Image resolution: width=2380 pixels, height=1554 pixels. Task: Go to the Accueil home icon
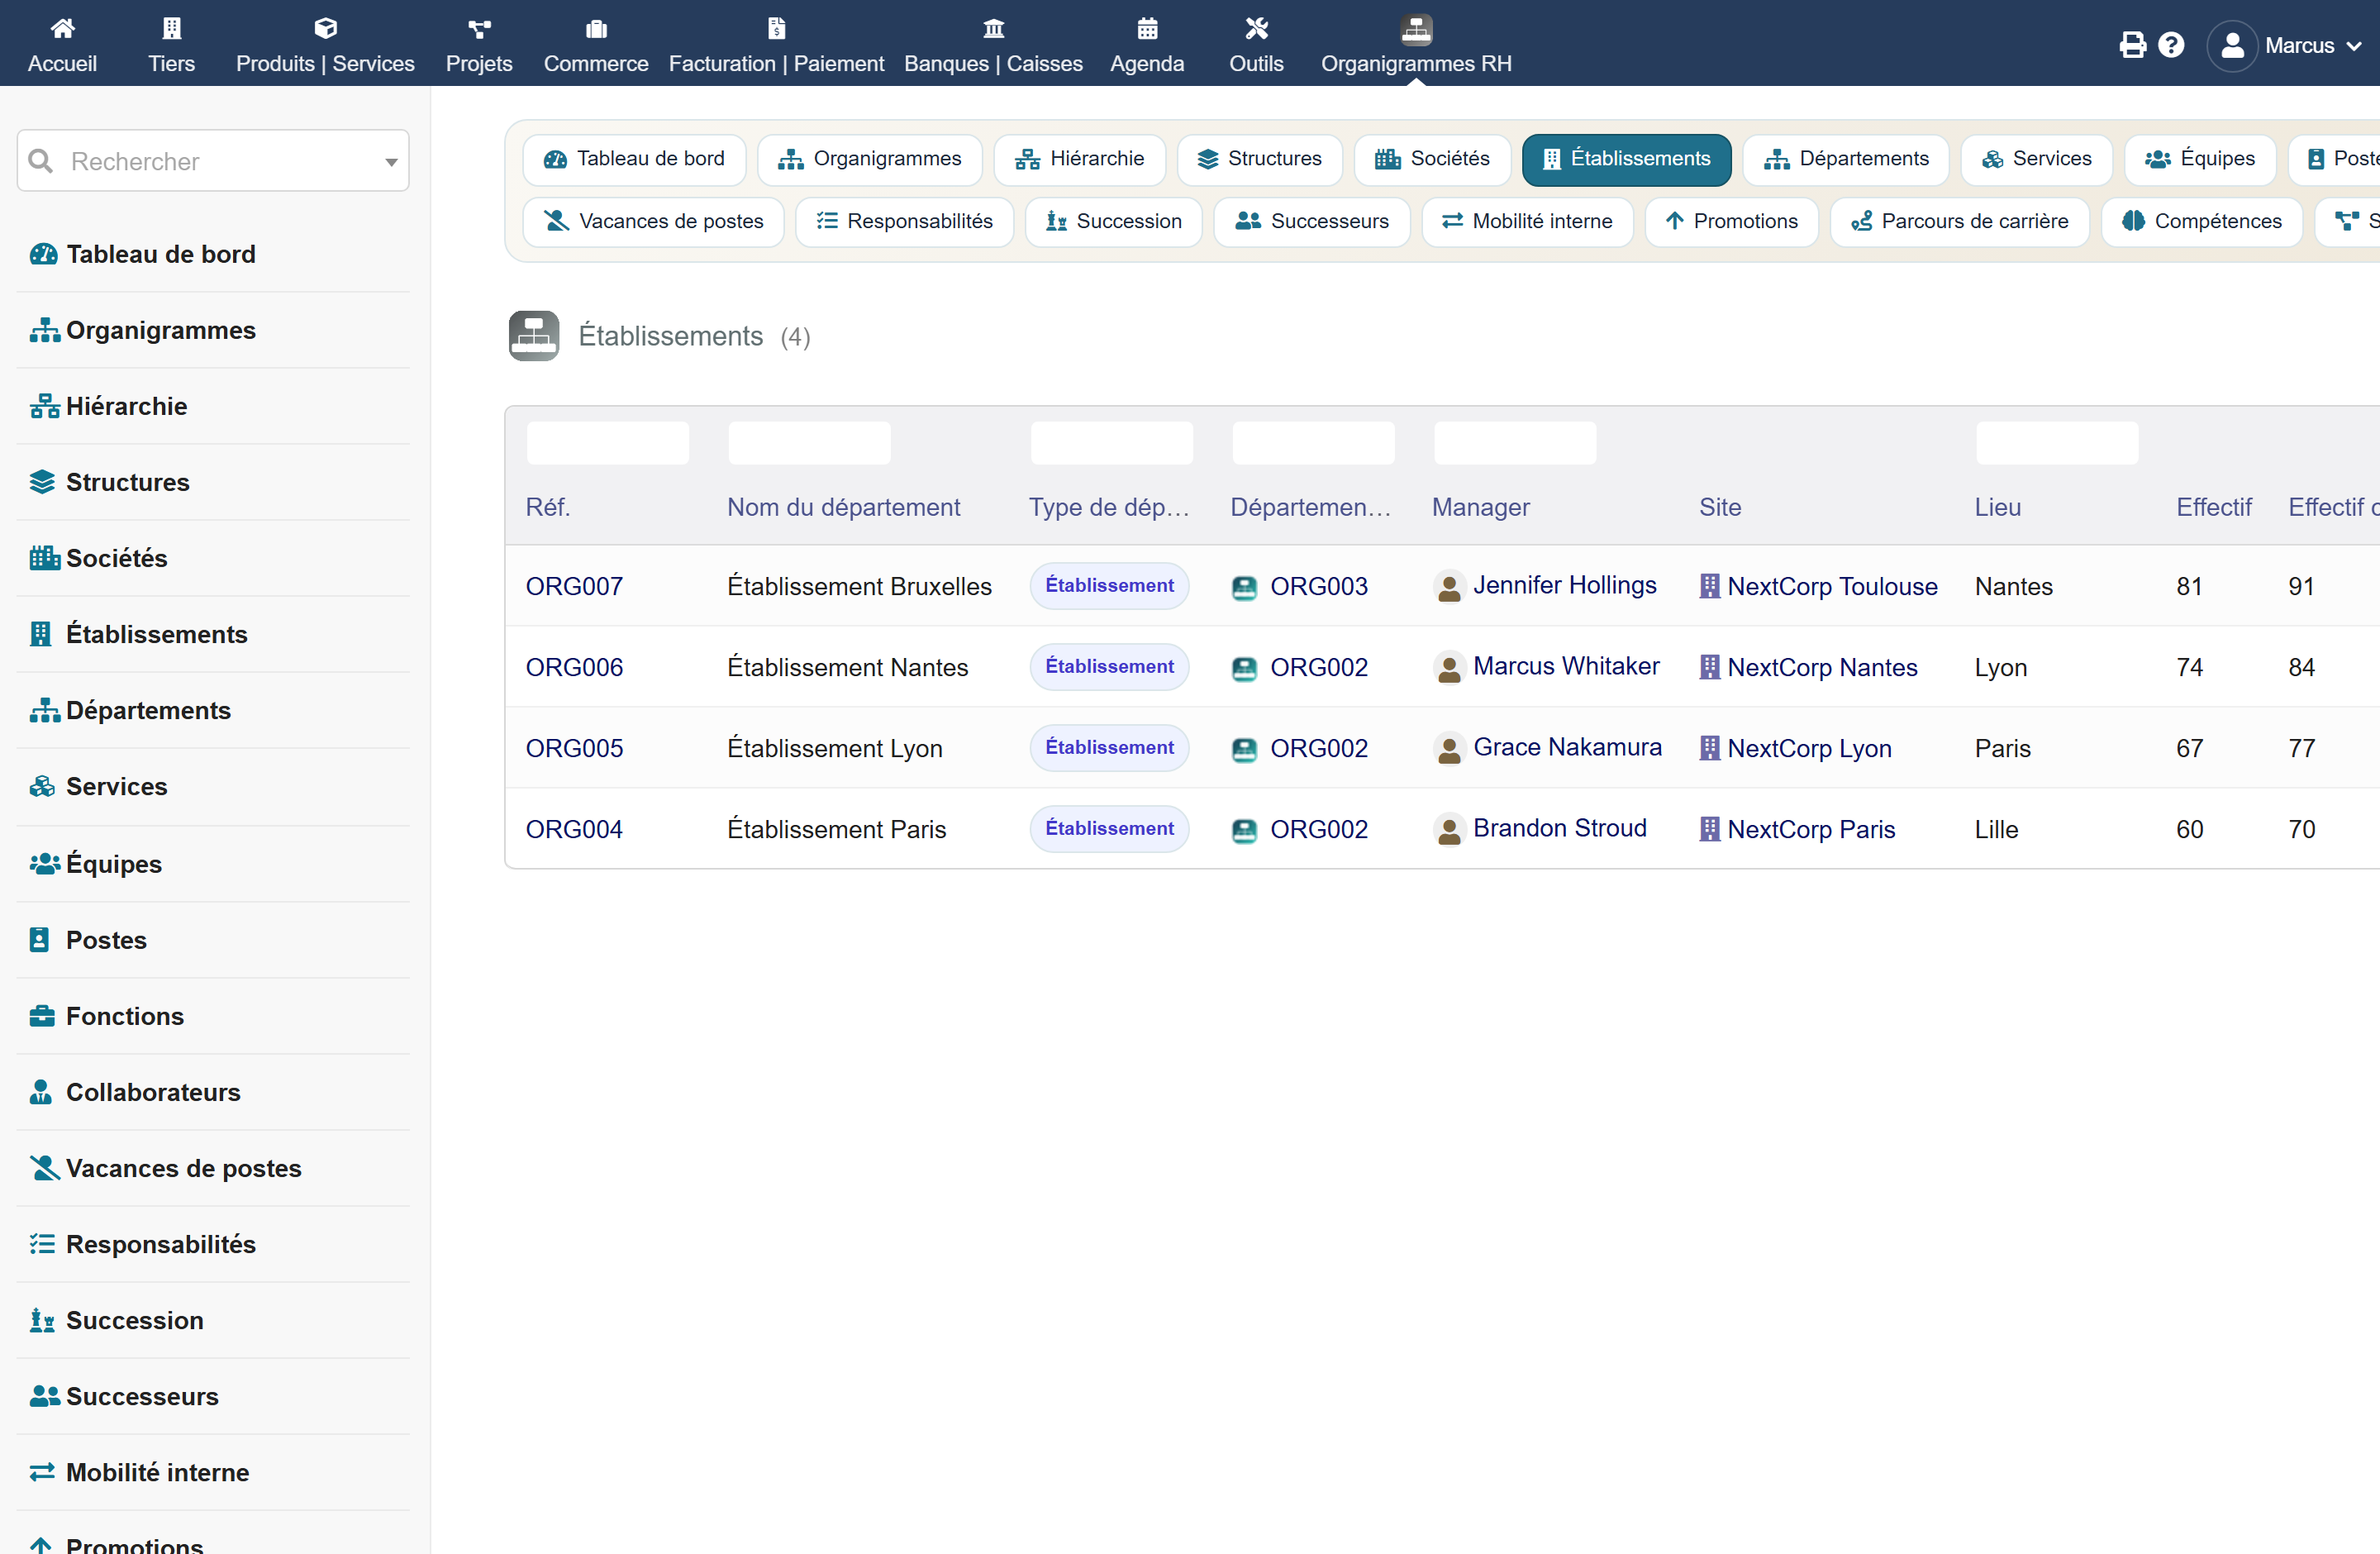[62, 28]
